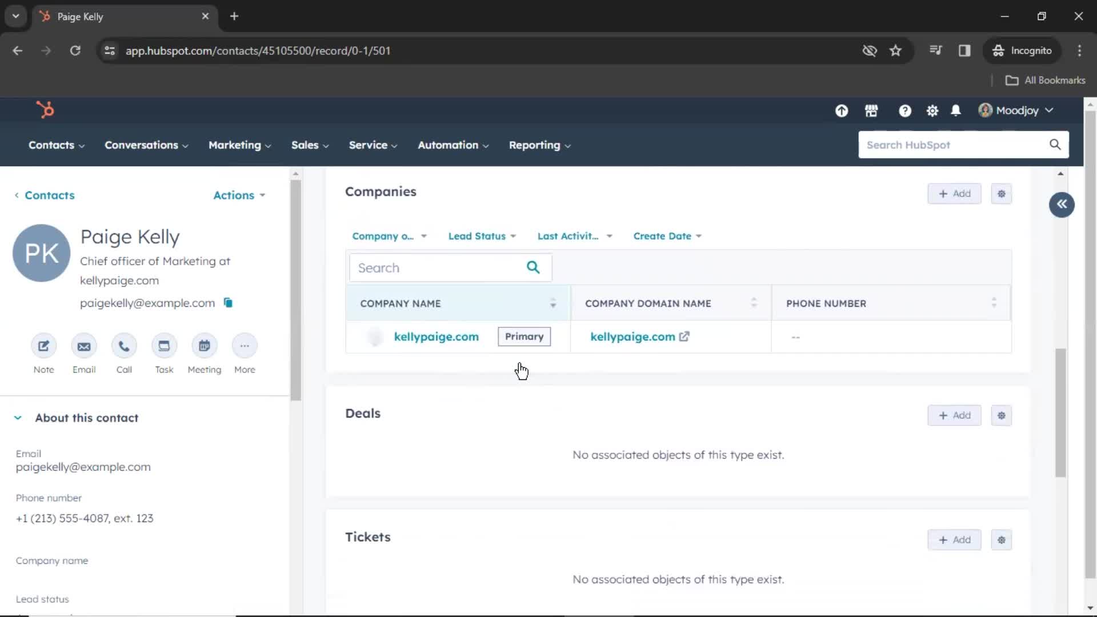1097x617 pixels.
Task: Click the Actions dropdown for Paige Kelly
Action: (x=239, y=195)
